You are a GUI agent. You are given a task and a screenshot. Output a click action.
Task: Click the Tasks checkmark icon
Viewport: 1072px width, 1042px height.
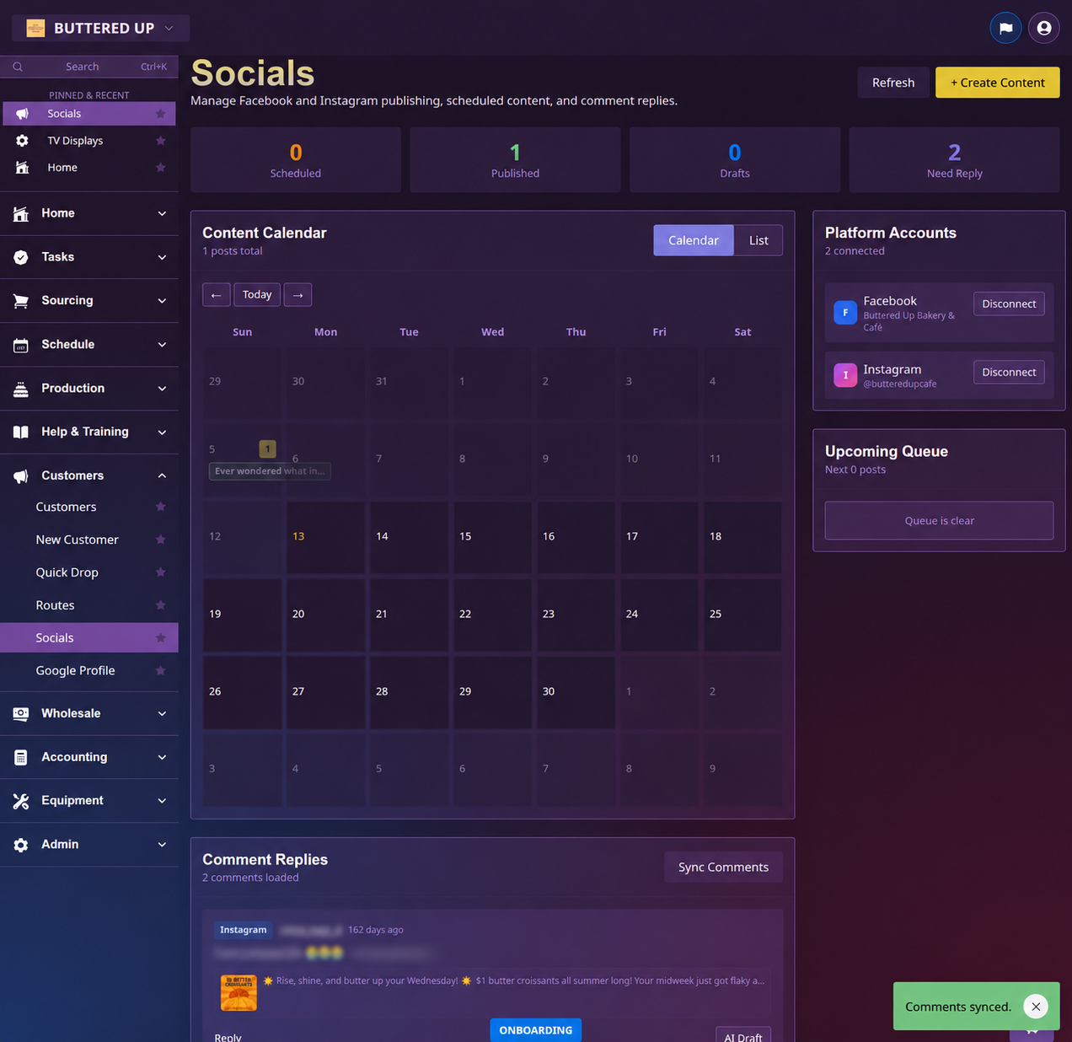coord(21,257)
